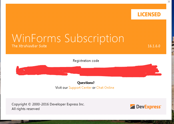Select the redacted registration code field
The image size is (174, 124).
coord(89,71)
